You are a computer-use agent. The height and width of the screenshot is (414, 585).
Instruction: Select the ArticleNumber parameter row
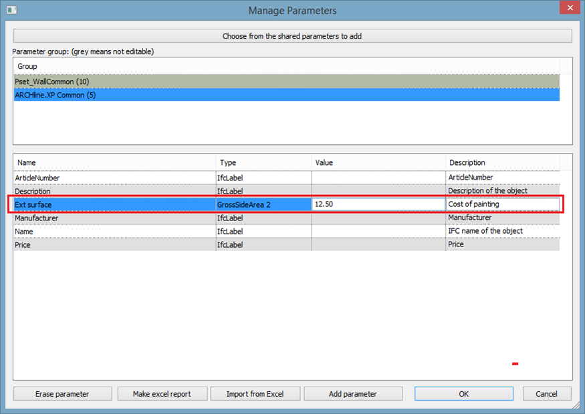coord(114,178)
